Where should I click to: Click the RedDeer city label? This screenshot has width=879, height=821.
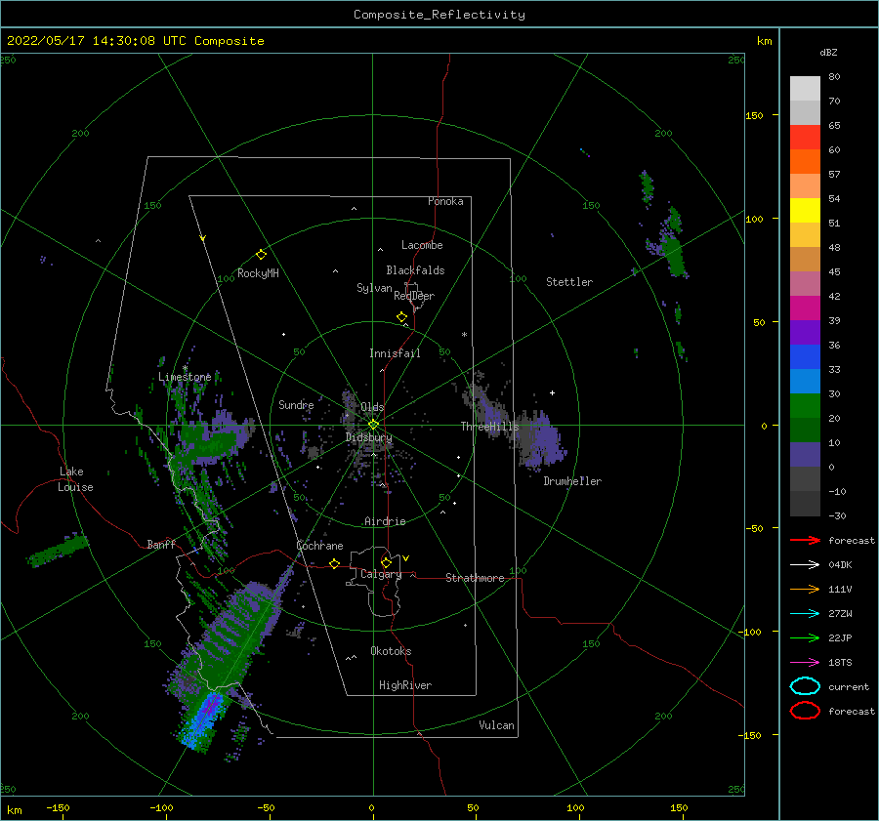tap(414, 296)
